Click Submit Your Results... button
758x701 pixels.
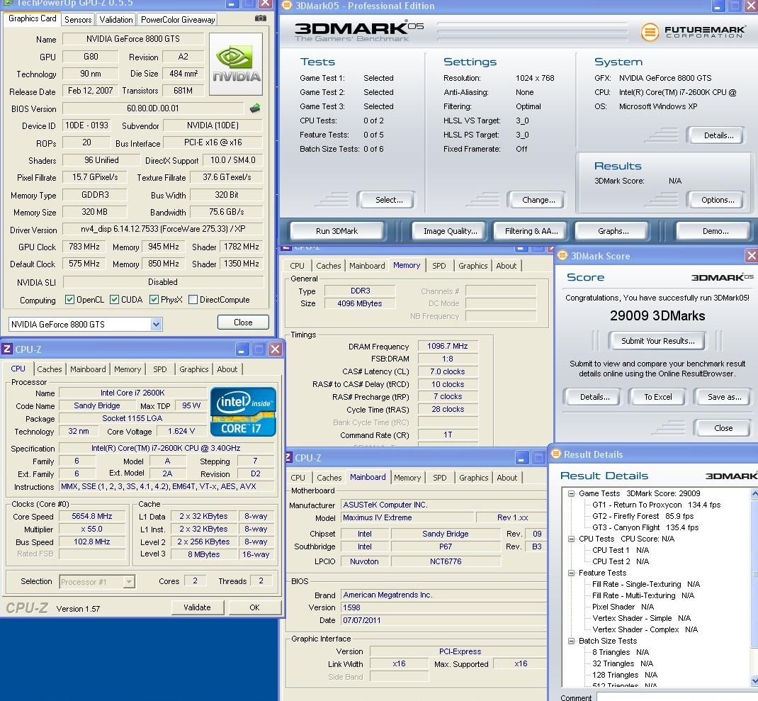657,341
